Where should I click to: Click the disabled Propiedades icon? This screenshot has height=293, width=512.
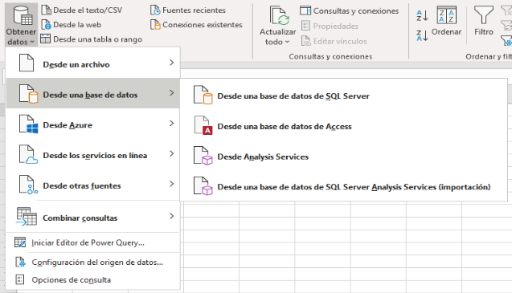pos(305,26)
